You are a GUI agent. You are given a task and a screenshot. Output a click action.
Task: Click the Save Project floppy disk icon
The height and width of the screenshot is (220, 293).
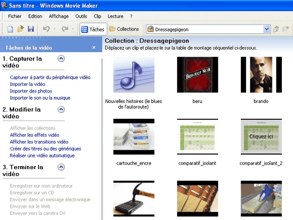30,29
